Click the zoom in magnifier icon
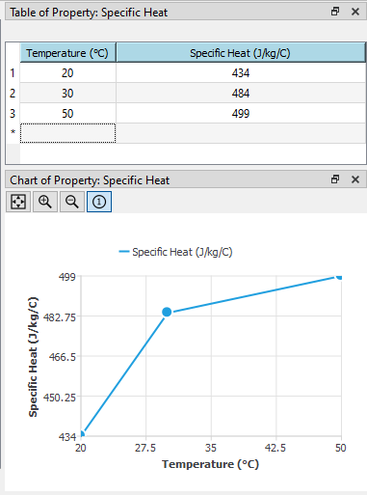 tap(45, 202)
